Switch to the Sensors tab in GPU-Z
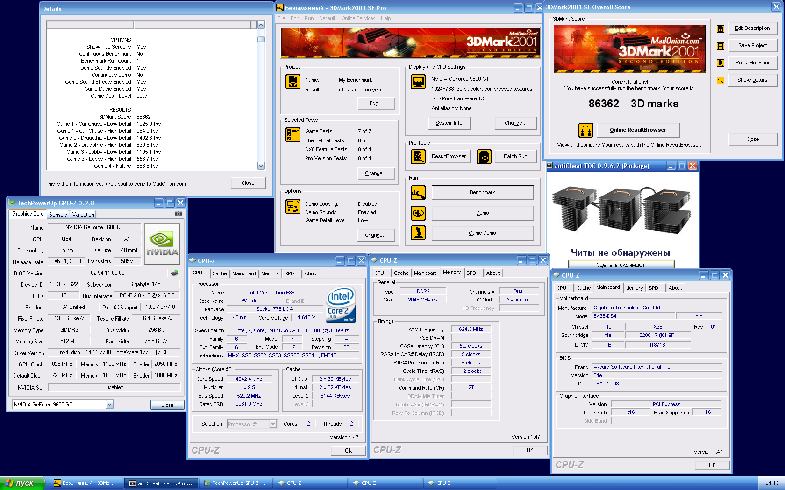This screenshot has height=490, width=785. (58, 215)
